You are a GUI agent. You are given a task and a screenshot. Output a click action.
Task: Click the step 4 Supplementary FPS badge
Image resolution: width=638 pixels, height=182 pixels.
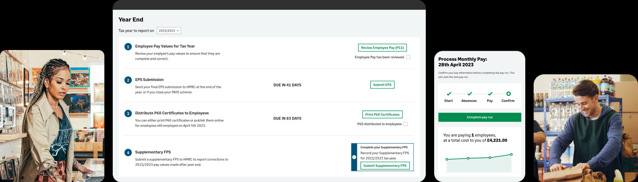(128, 152)
